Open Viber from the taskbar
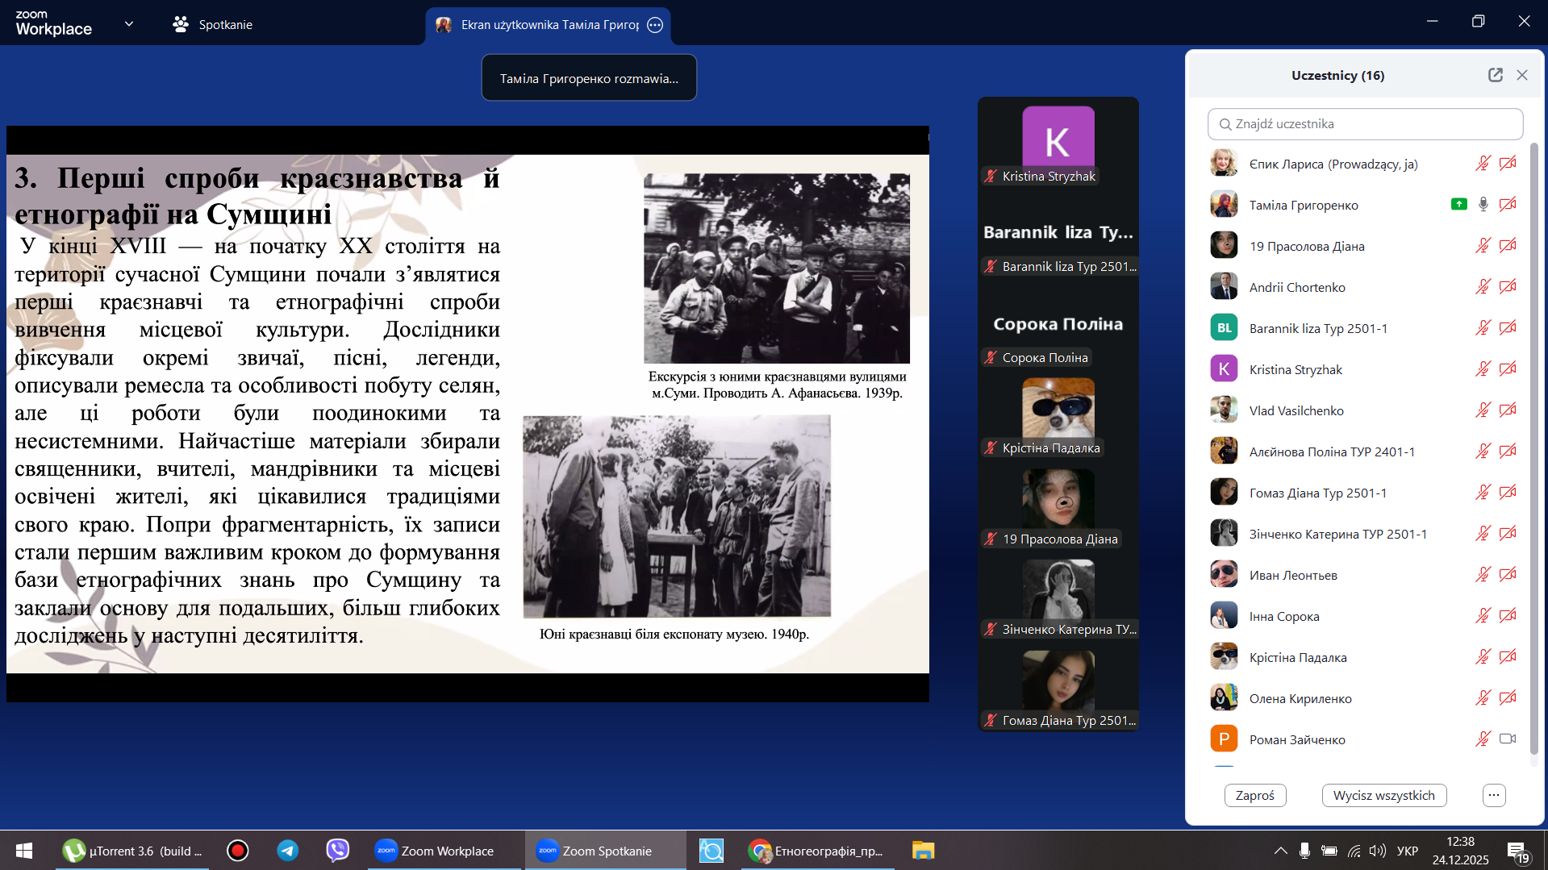The height and width of the screenshot is (870, 1548). pos(337,851)
